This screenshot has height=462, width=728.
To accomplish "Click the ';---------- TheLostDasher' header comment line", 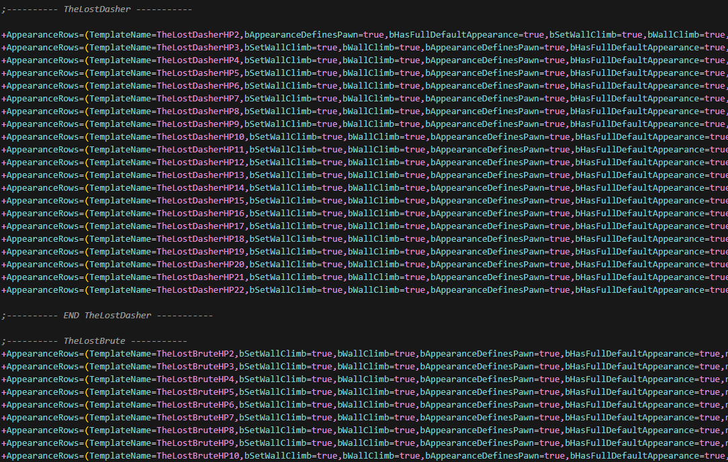I will 97,9.
